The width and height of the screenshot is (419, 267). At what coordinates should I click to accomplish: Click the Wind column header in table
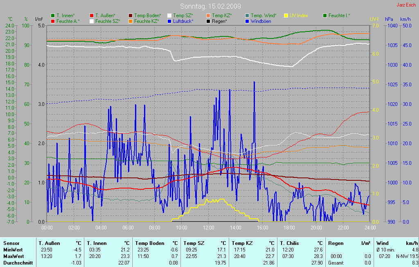pos(383,243)
